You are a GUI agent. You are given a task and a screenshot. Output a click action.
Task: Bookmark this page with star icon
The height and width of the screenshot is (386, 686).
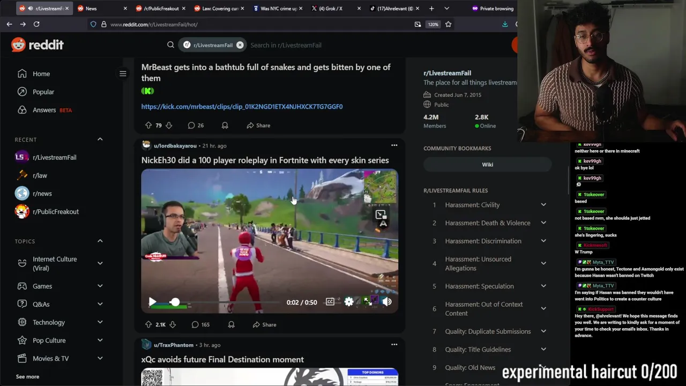click(x=448, y=24)
